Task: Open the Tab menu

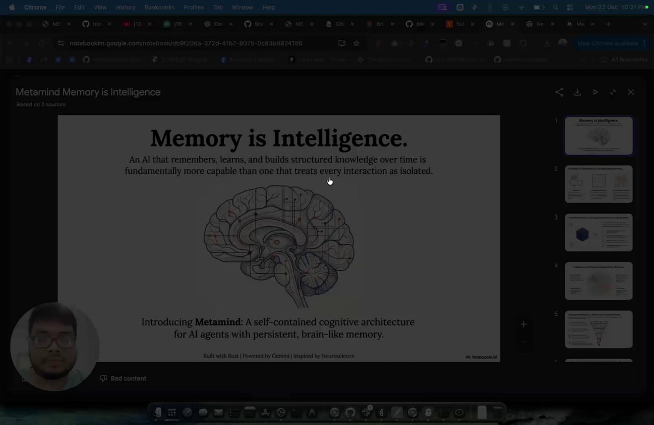Action: coord(218,7)
